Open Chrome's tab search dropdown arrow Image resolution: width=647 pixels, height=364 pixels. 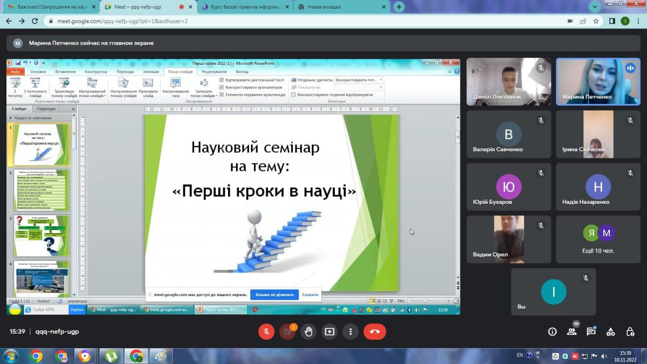click(595, 7)
